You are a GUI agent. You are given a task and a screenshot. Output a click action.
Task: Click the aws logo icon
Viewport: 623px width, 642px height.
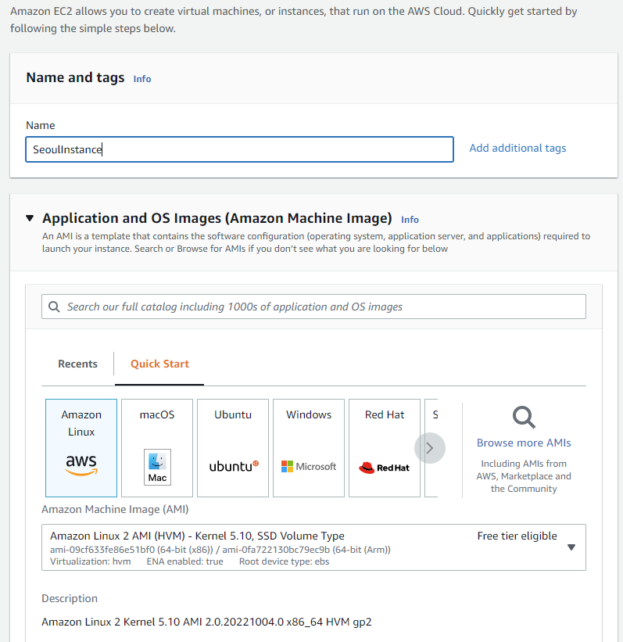tap(81, 464)
